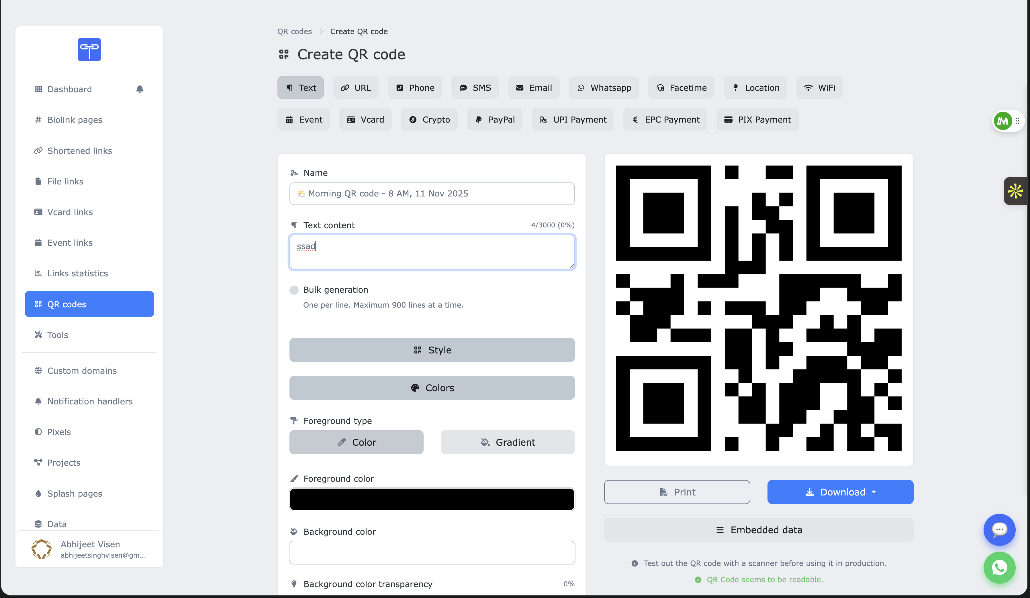Click the chat support icon above WhatsApp bubble

[999, 530]
